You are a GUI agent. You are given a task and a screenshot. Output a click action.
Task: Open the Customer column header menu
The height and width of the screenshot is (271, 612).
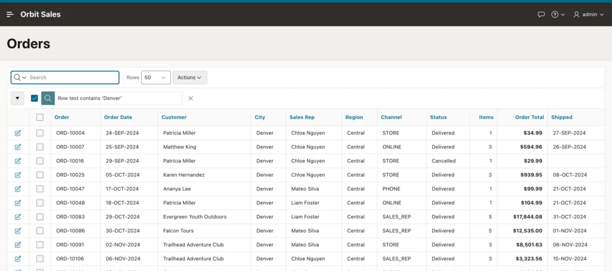(x=174, y=117)
